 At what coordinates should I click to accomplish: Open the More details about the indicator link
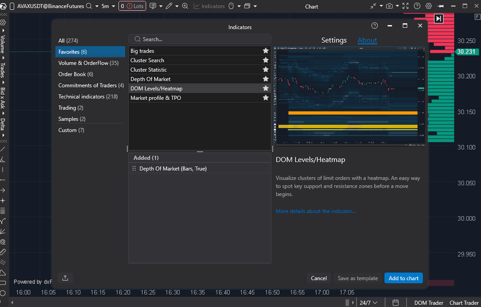point(315,211)
